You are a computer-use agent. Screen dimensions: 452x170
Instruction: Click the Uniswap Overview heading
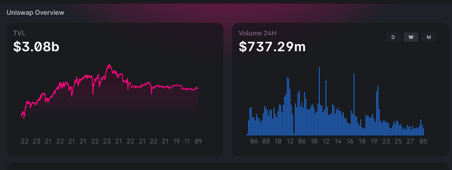tap(35, 13)
